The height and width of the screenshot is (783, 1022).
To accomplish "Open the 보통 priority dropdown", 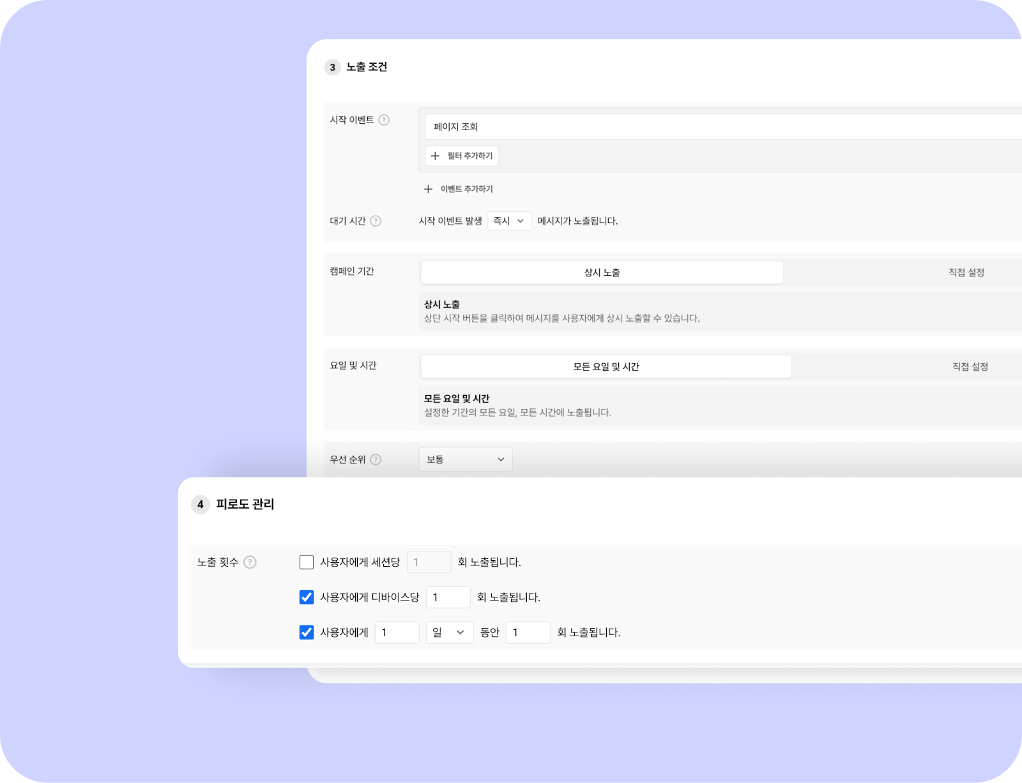I will [466, 459].
